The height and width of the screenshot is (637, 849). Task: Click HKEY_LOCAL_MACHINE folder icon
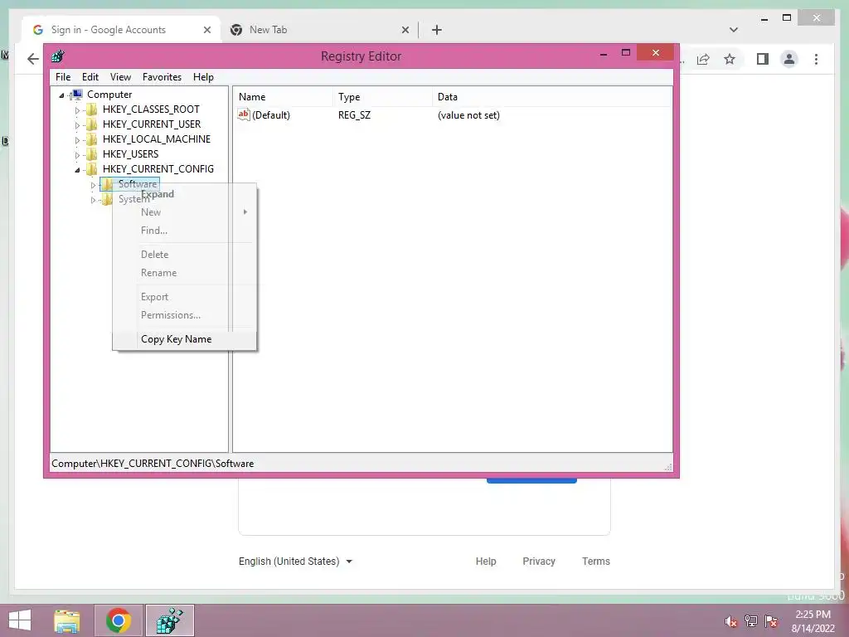[92, 139]
